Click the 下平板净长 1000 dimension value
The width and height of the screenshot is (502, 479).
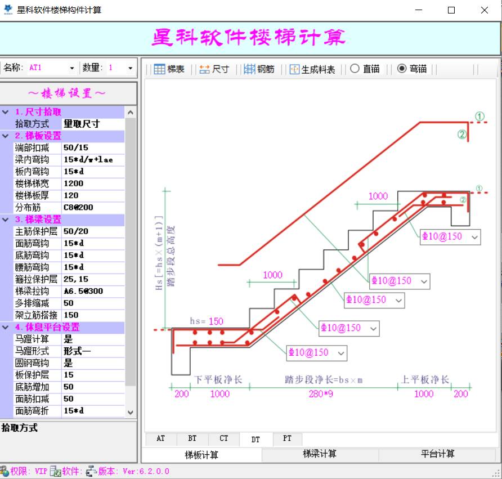219,394
